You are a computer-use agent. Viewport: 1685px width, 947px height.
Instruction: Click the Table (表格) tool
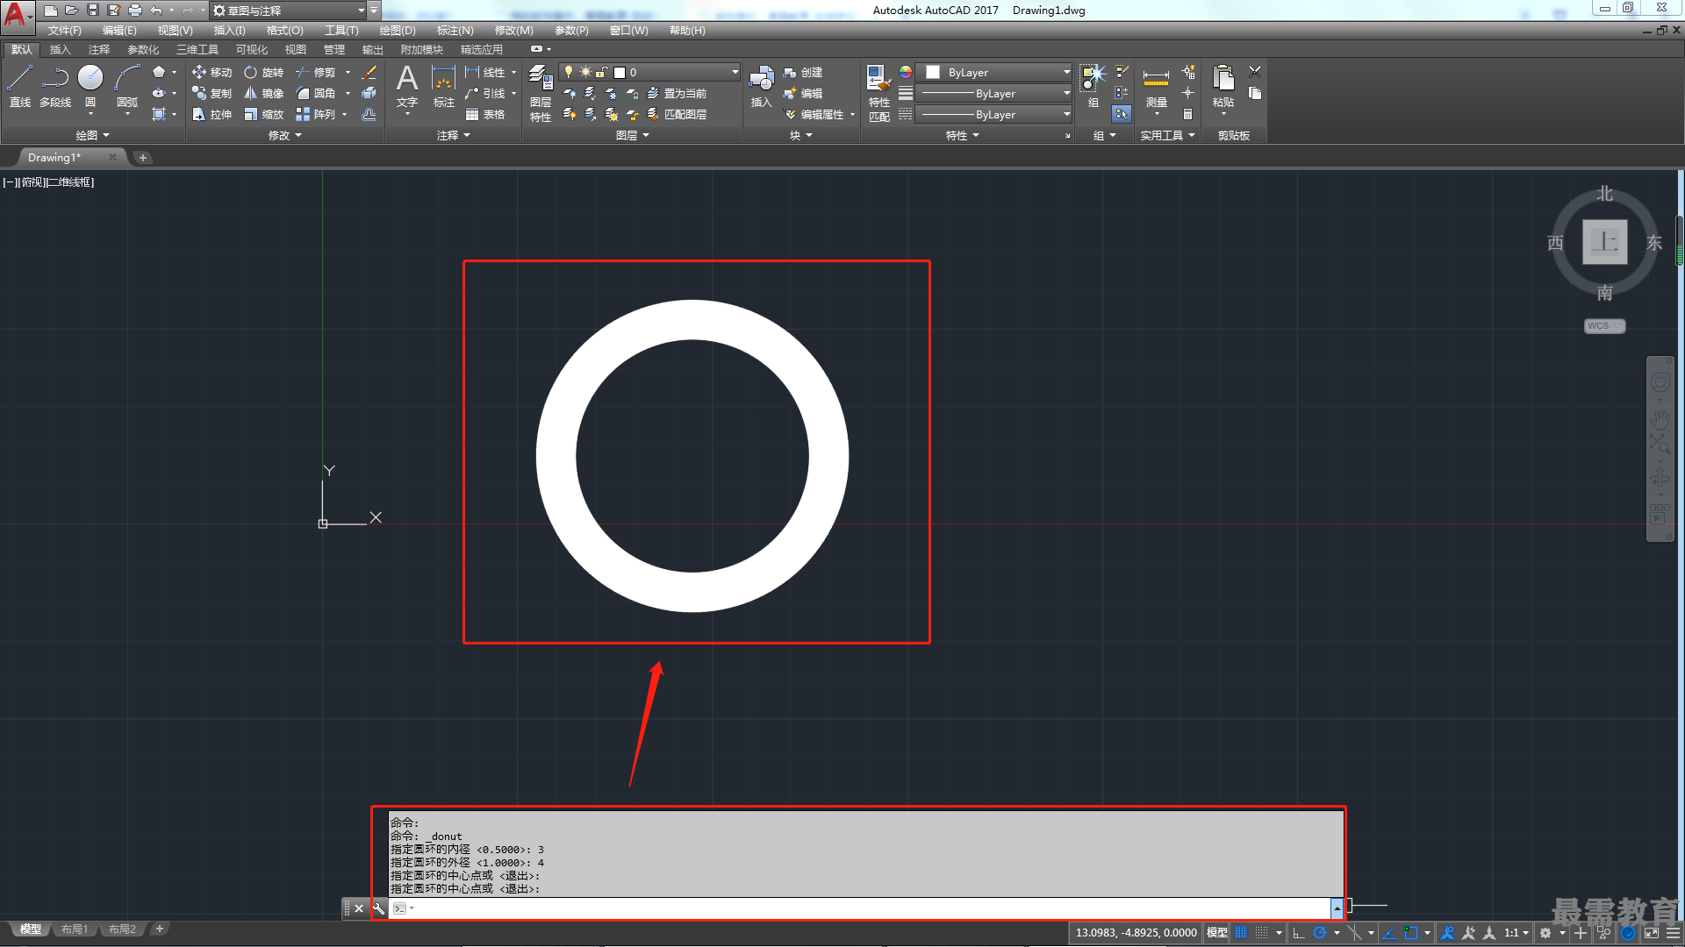coord(485,115)
